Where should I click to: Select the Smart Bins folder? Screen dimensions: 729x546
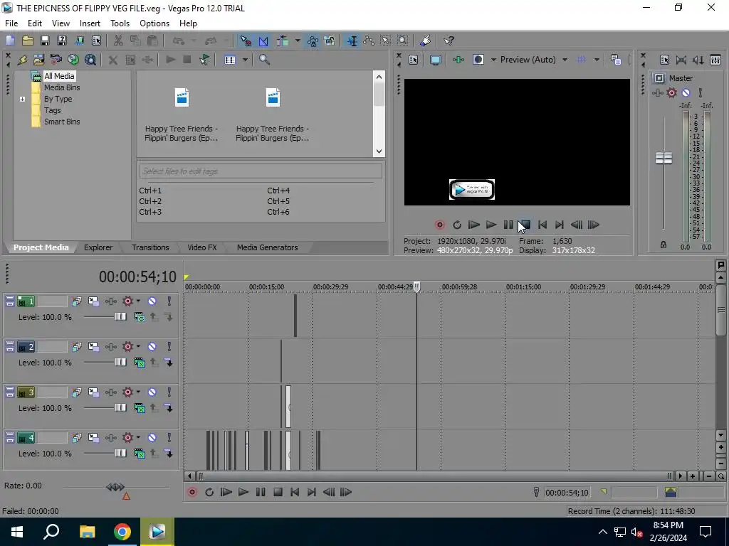(62, 122)
